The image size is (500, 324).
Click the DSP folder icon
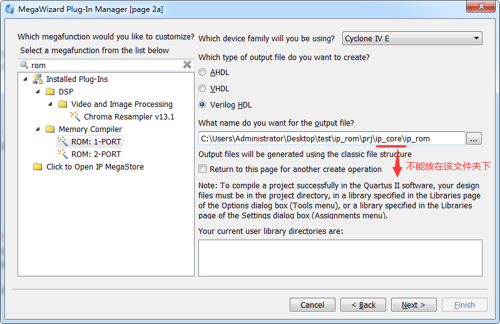[x=50, y=92]
